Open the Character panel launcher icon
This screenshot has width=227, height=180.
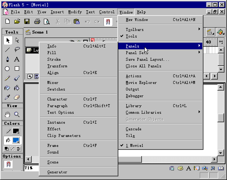point(189,168)
